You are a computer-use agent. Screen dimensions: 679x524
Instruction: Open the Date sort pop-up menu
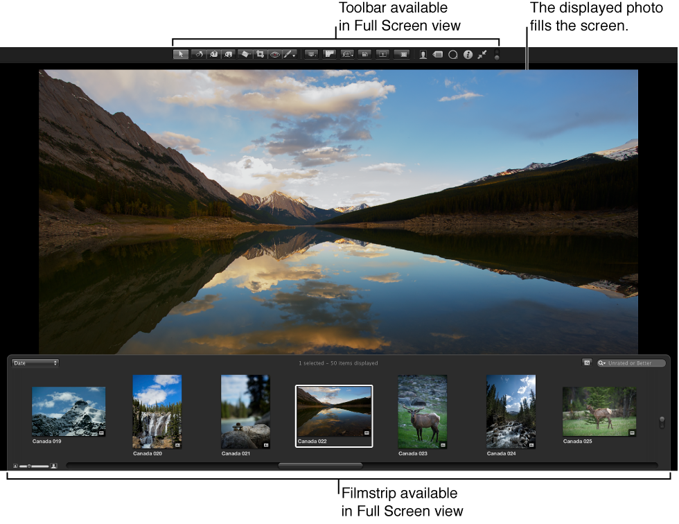click(35, 363)
